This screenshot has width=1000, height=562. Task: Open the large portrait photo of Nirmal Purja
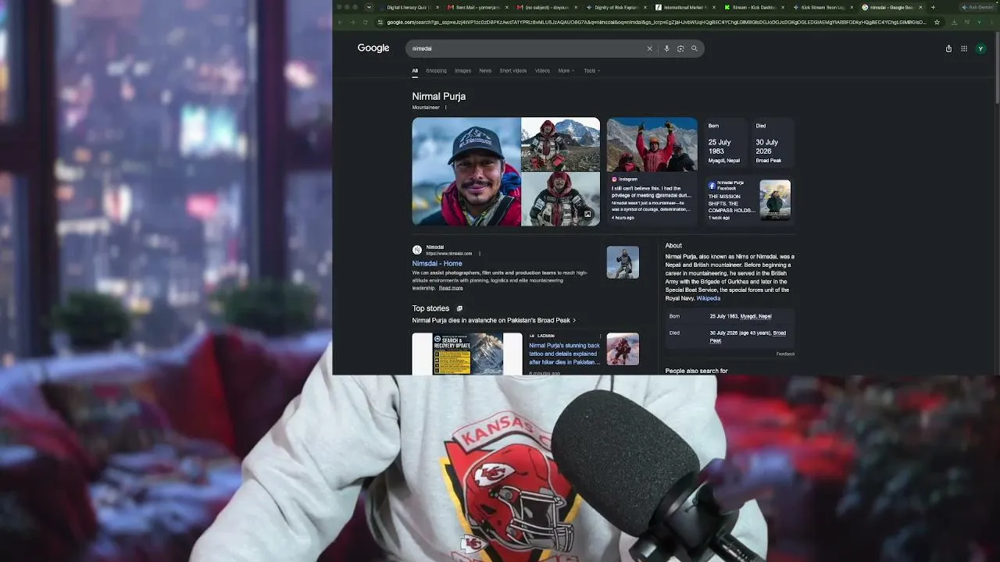tap(466, 172)
